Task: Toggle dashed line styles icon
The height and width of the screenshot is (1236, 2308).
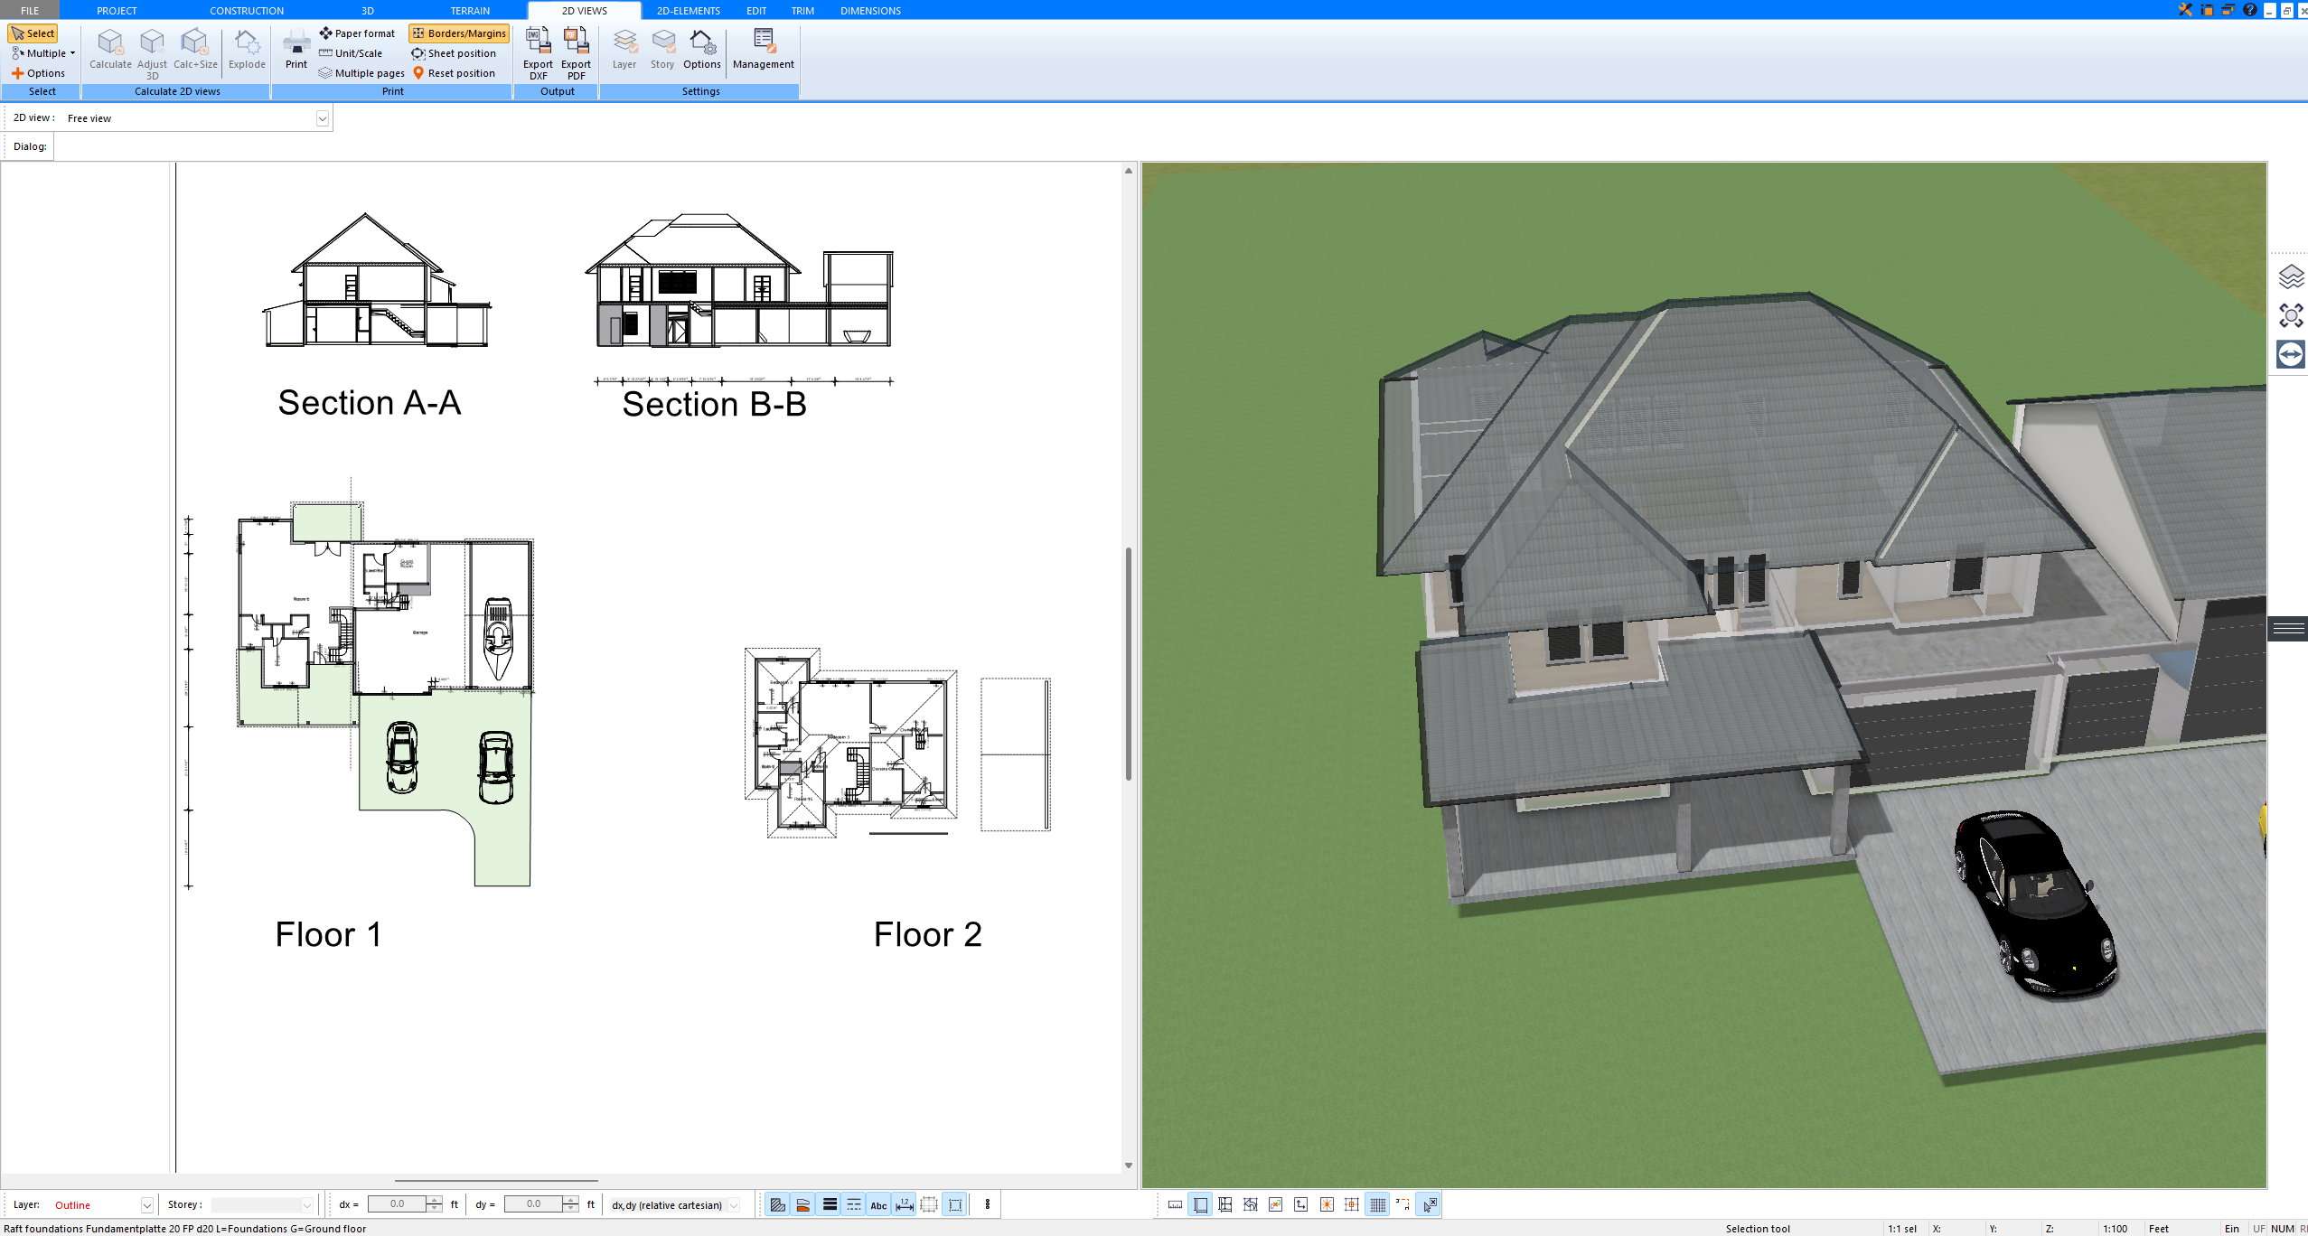Action: [x=854, y=1204]
